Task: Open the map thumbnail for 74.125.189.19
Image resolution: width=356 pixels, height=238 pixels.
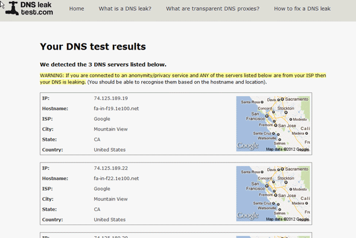Action: tap(273, 124)
